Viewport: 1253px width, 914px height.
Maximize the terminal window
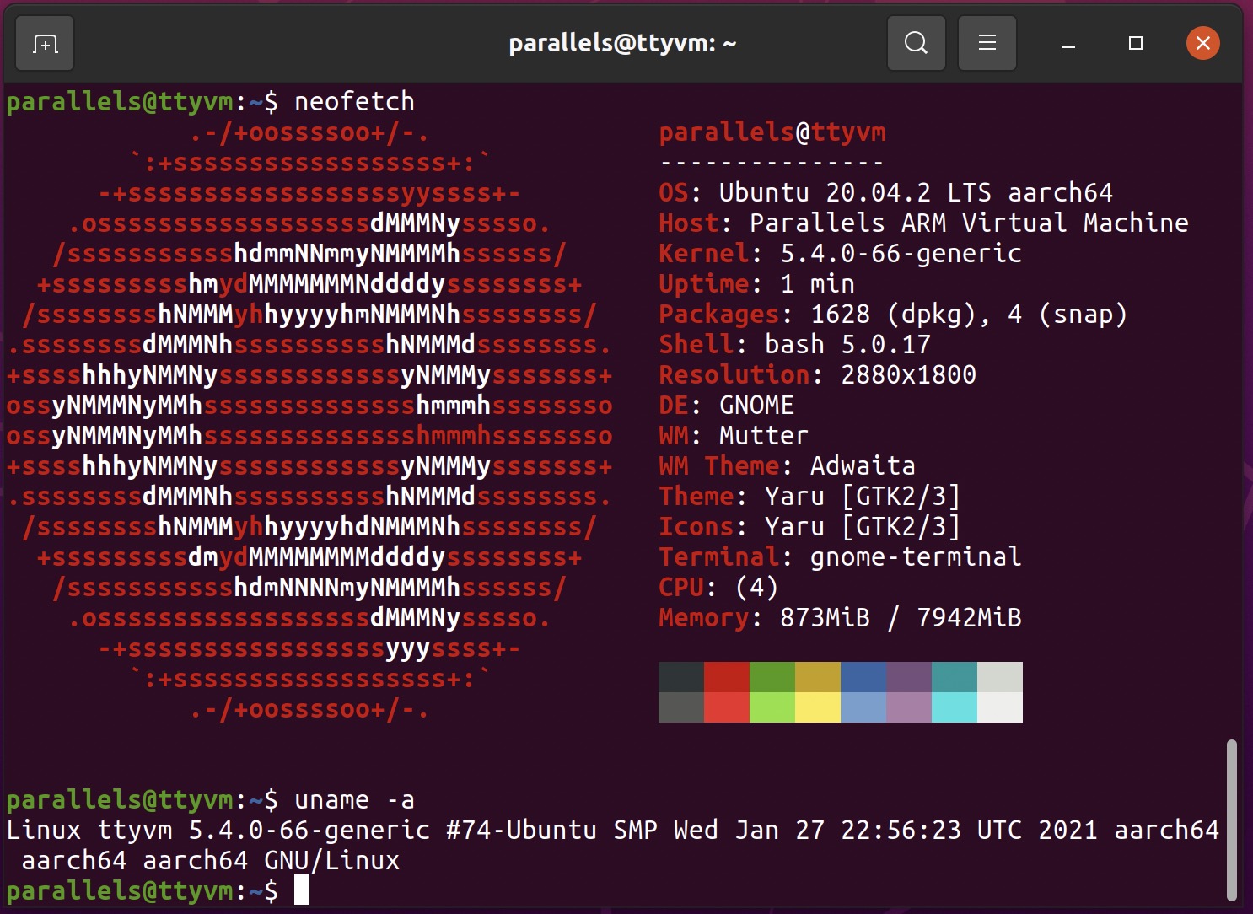coord(1136,43)
